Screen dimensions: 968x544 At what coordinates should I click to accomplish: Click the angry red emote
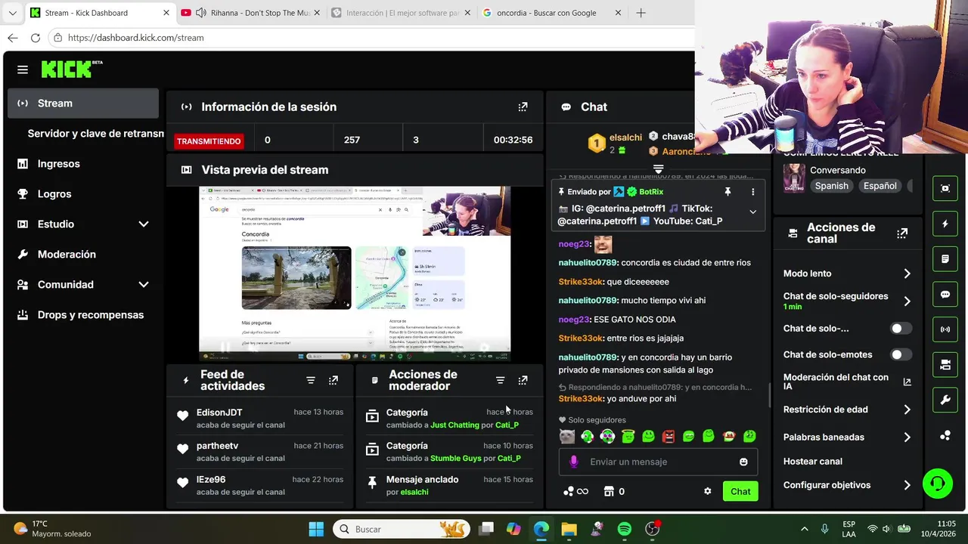coord(669,436)
